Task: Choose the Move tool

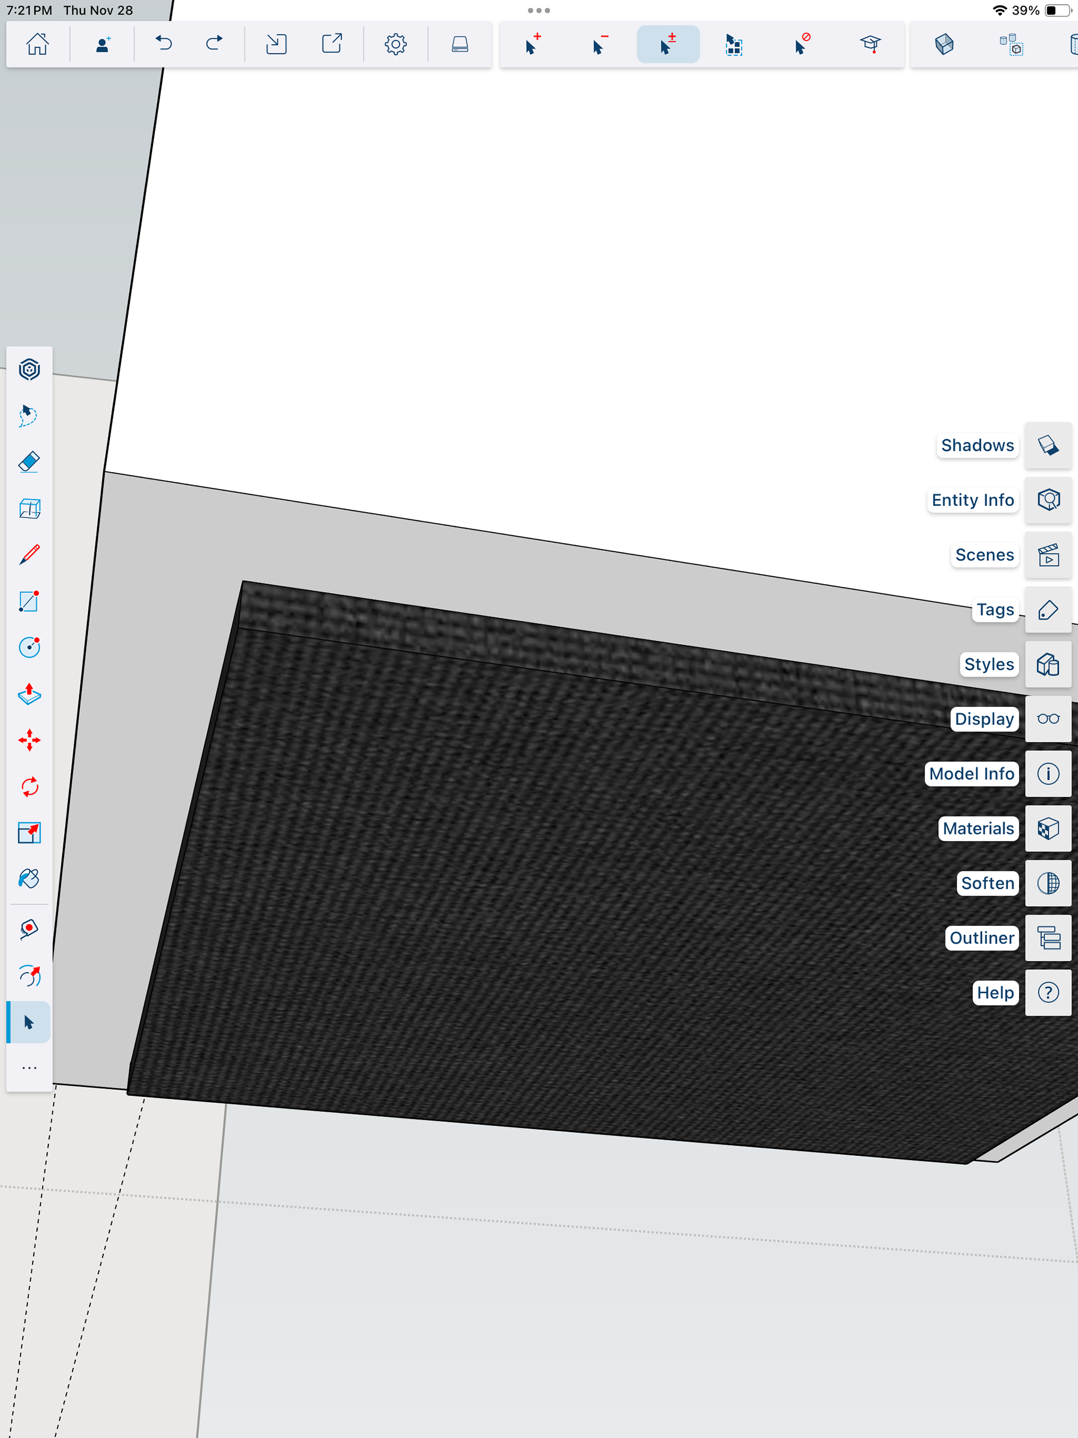Action: pyautogui.click(x=29, y=741)
